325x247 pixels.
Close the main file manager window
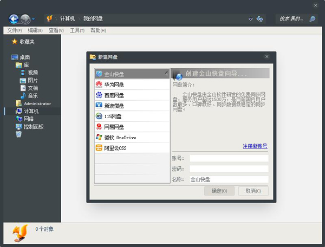tap(315, 5)
